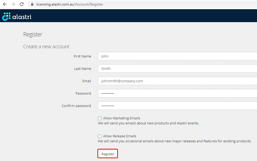Select the address bar URL text
This screenshot has height=161, width=257.
(x=70, y=4)
